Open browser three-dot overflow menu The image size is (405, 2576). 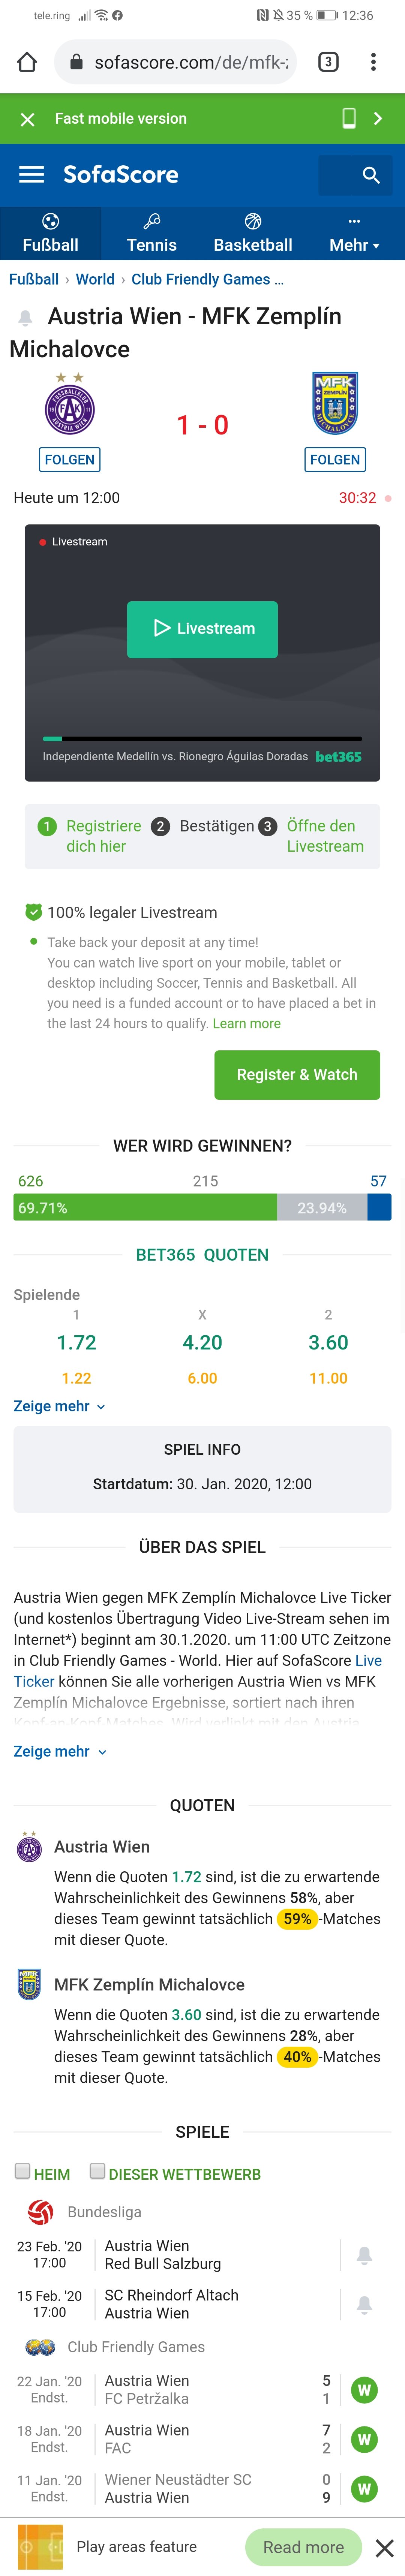coord(373,62)
